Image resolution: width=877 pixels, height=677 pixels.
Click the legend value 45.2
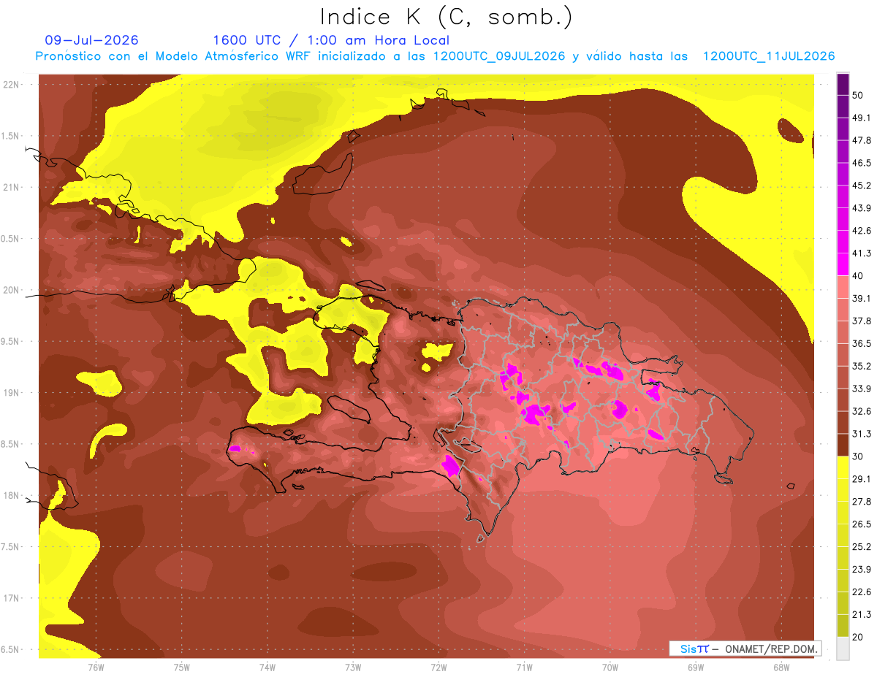[x=862, y=185]
